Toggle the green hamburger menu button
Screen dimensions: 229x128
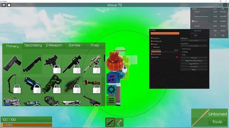point(111,101)
